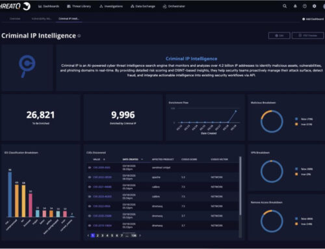Click false blue swatch in Malicious Breakdown legend
The width and height of the screenshot is (325, 249).
click(x=296, y=119)
